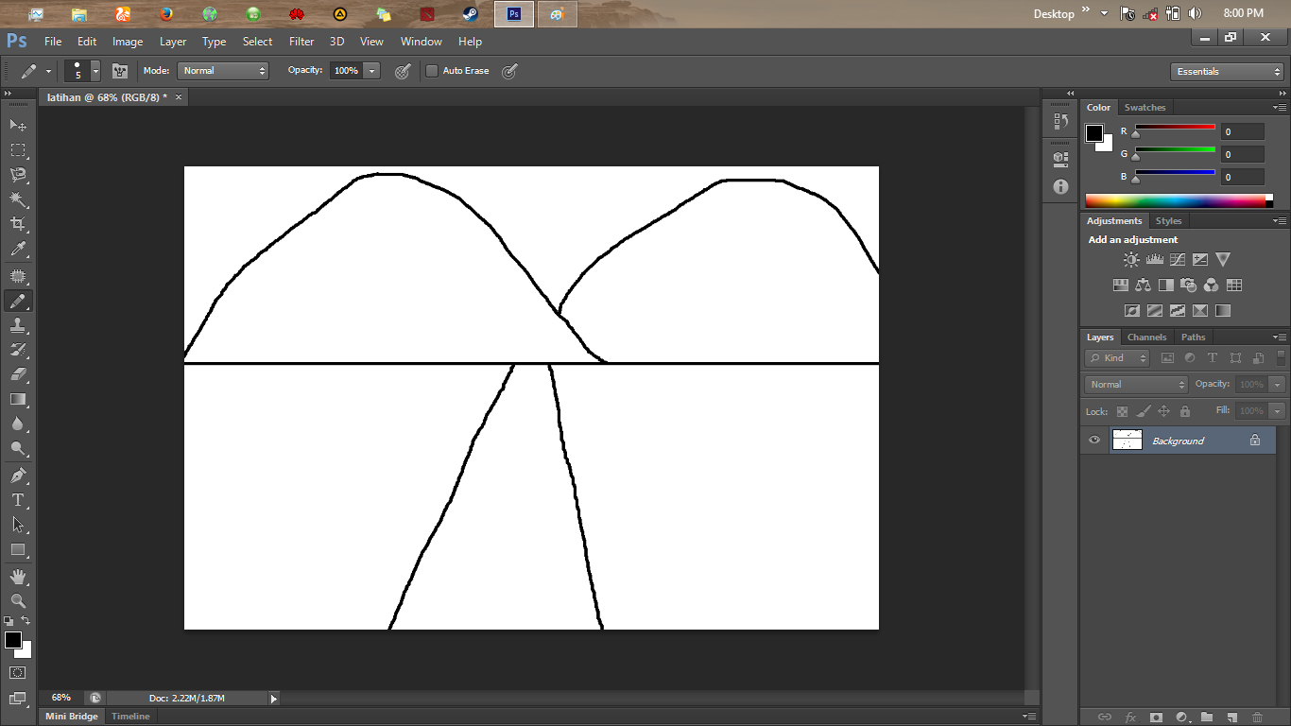Open the Filter menu
Image resolution: width=1291 pixels, height=726 pixels.
[x=301, y=41]
